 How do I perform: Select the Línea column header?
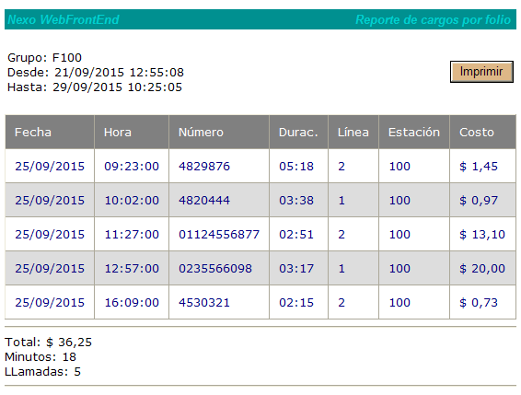[x=353, y=132]
